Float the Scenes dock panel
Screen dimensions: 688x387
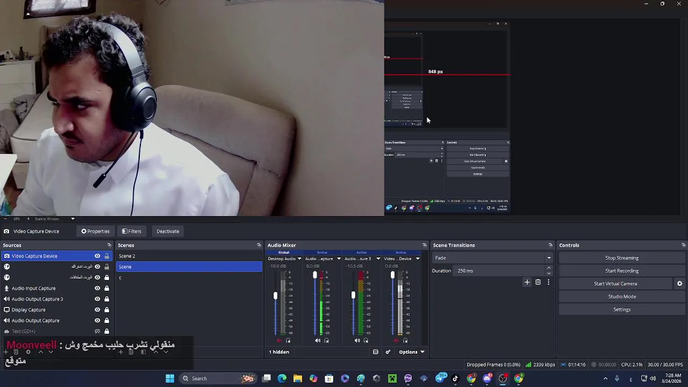click(259, 245)
